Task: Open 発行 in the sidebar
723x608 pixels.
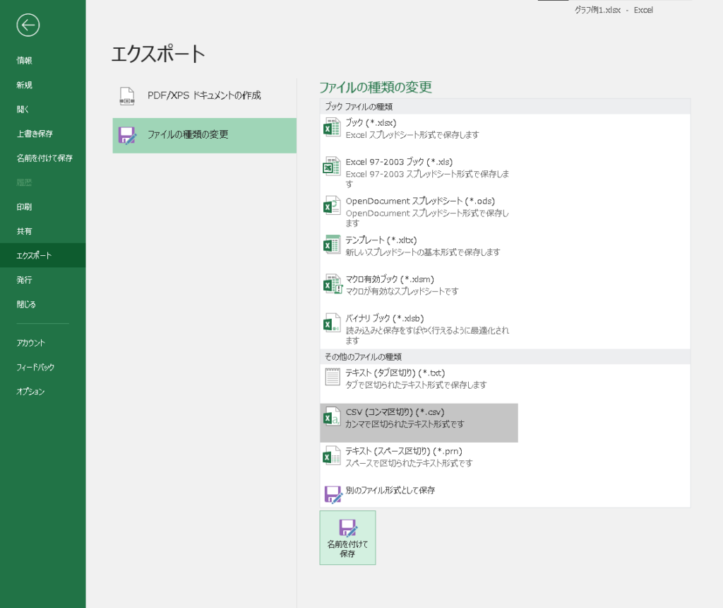Action: tap(25, 280)
